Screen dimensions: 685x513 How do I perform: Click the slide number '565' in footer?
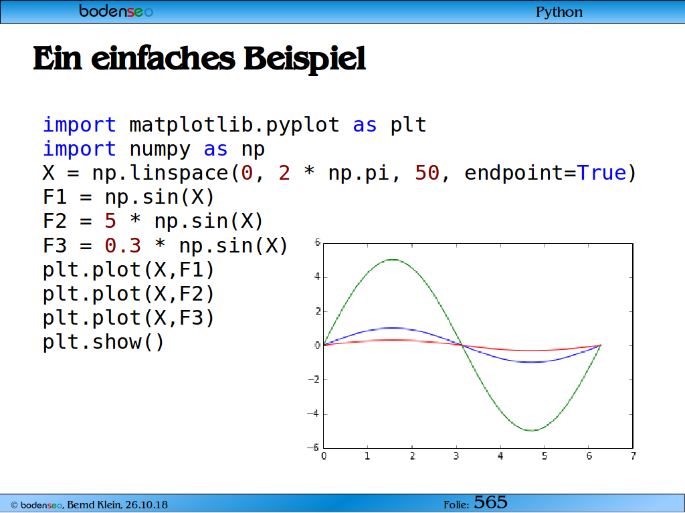point(490,502)
